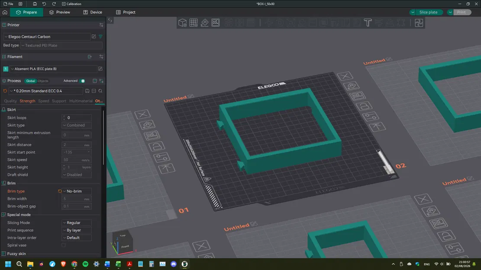This screenshot has width=481, height=270.
Task: Click the Arrange all objects icon
Action: 216,22
